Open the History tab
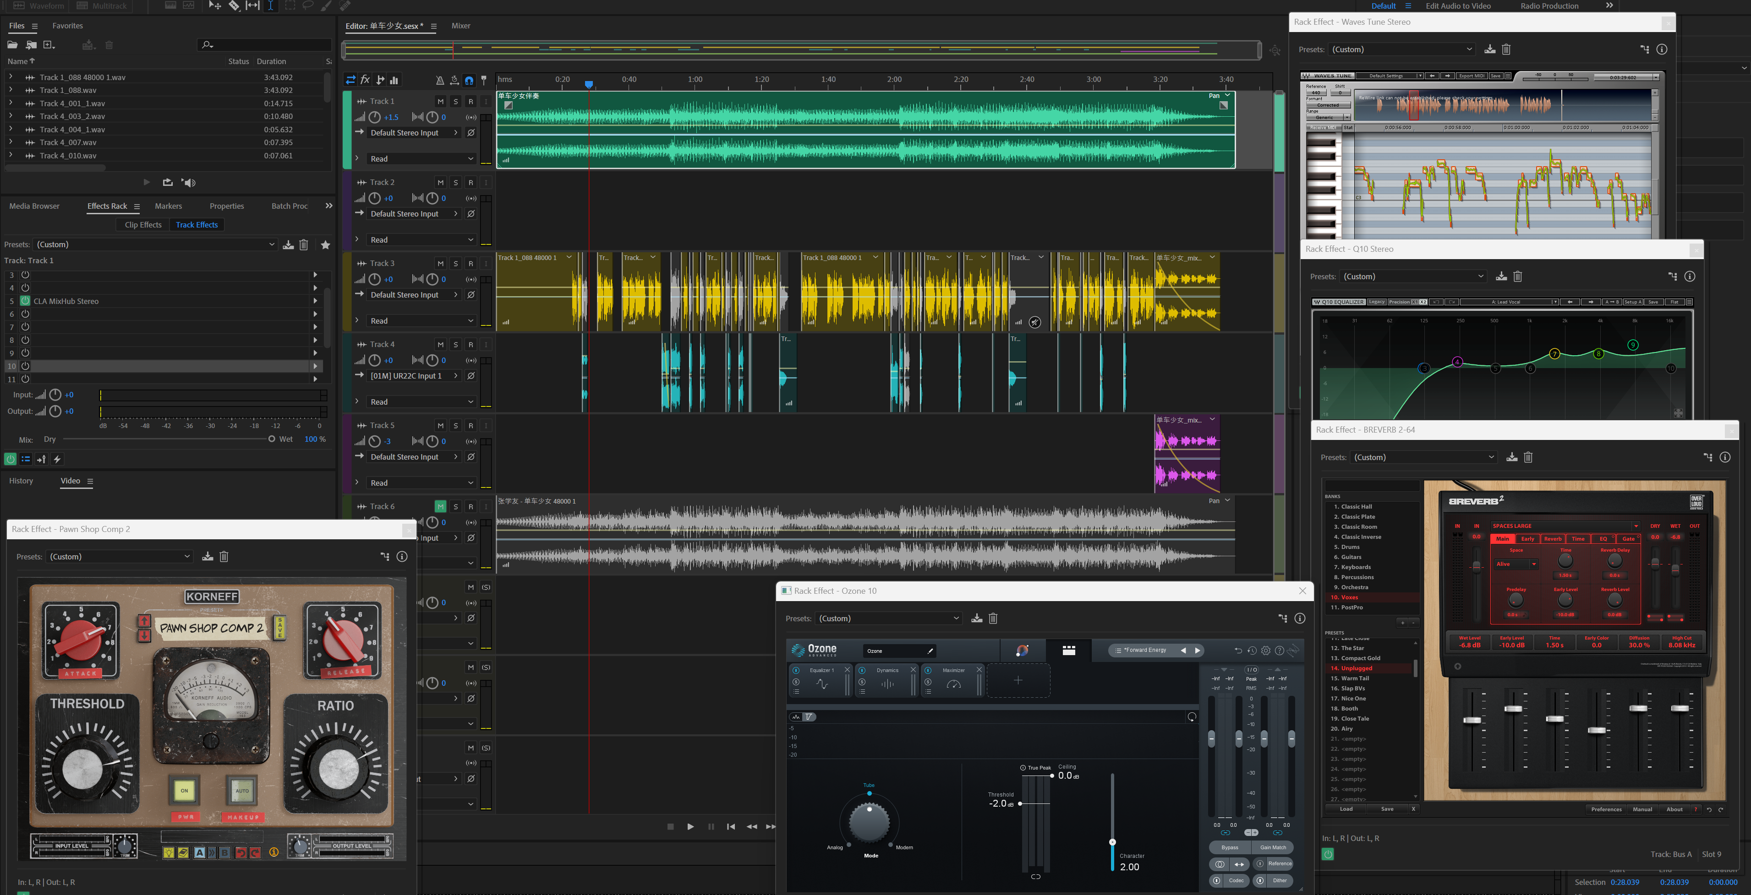The width and height of the screenshot is (1751, 895). tap(21, 481)
